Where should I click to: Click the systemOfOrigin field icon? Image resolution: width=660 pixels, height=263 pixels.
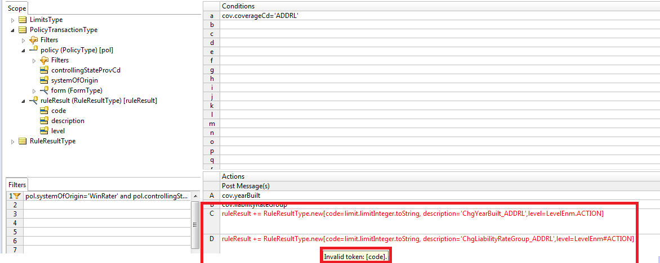click(44, 80)
